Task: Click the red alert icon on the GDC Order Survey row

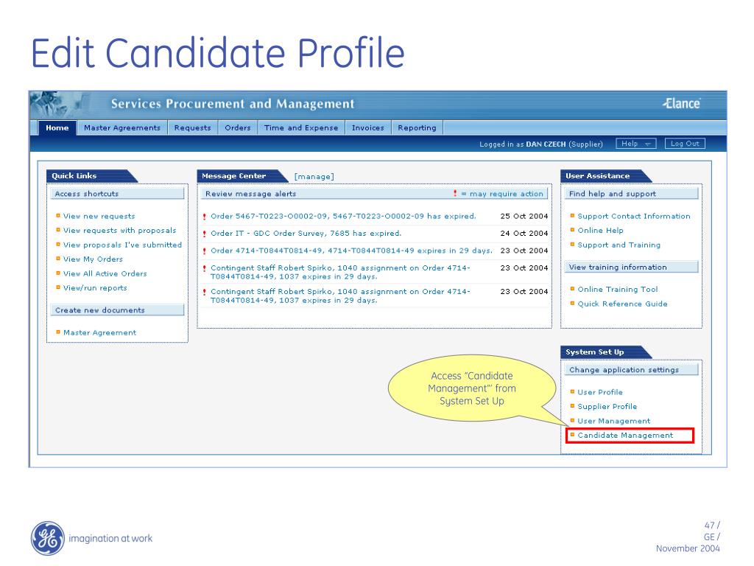Action: (x=206, y=232)
